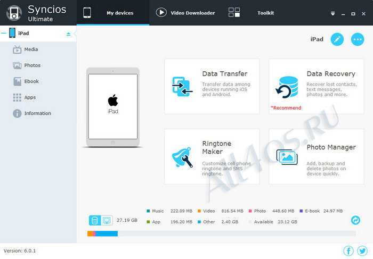Click the Photos picture icon

(x=17, y=65)
